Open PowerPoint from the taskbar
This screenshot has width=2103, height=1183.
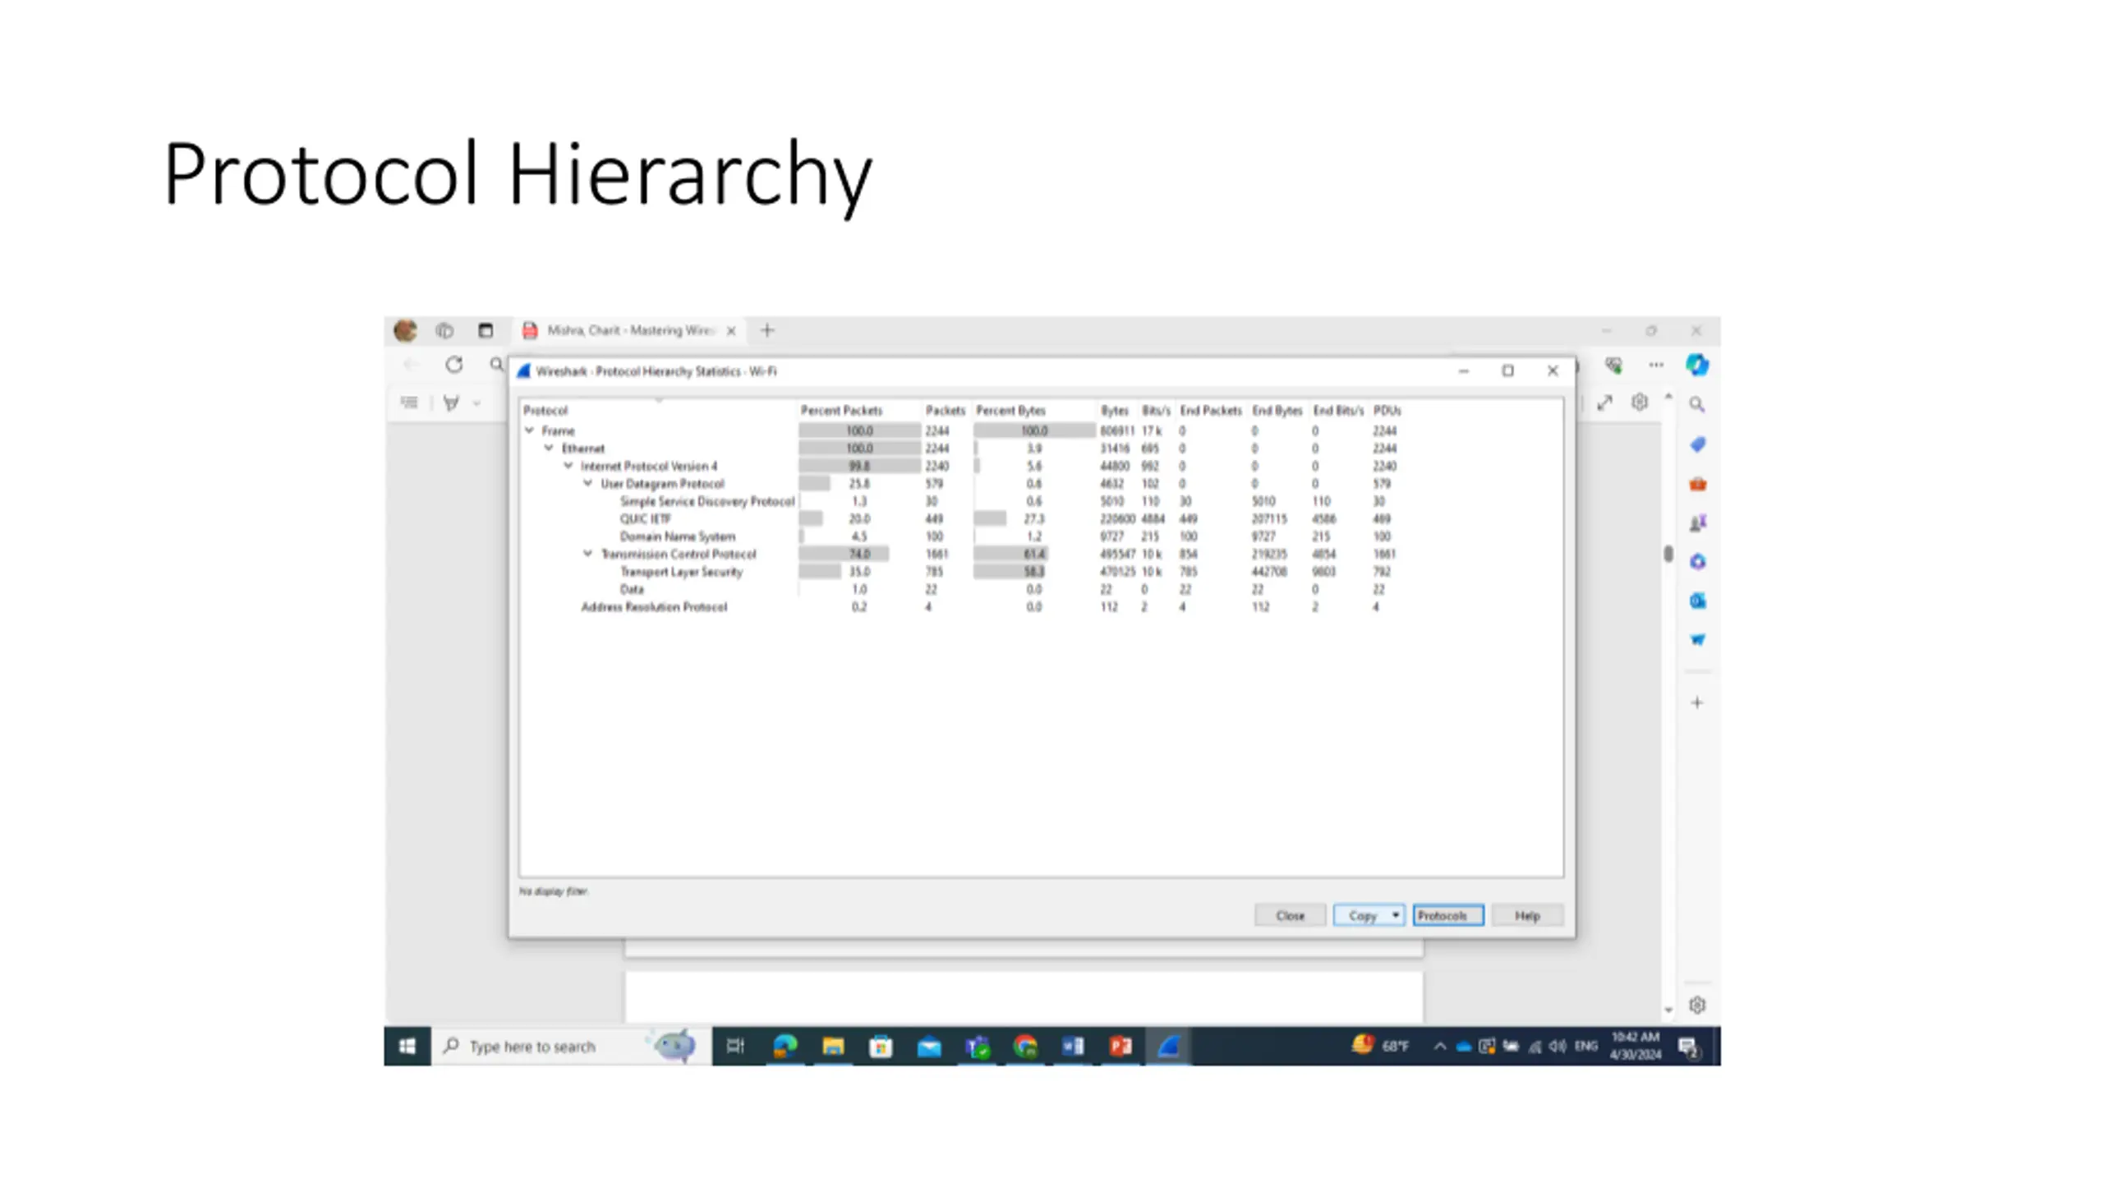tap(1121, 1046)
